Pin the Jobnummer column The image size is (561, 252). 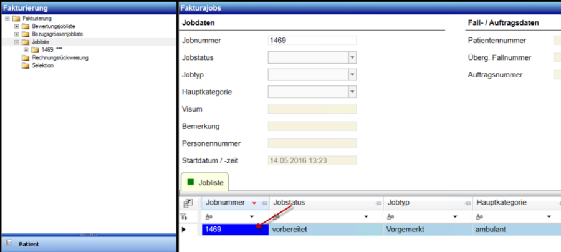click(264, 203)
